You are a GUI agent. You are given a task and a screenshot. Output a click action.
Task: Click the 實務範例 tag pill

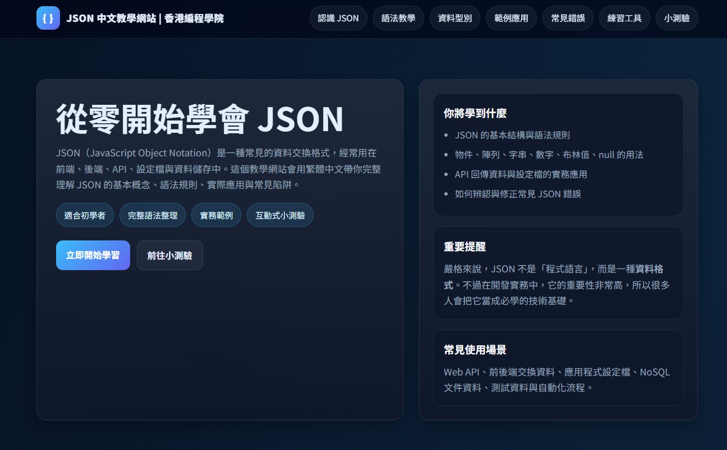pos(216,215)
